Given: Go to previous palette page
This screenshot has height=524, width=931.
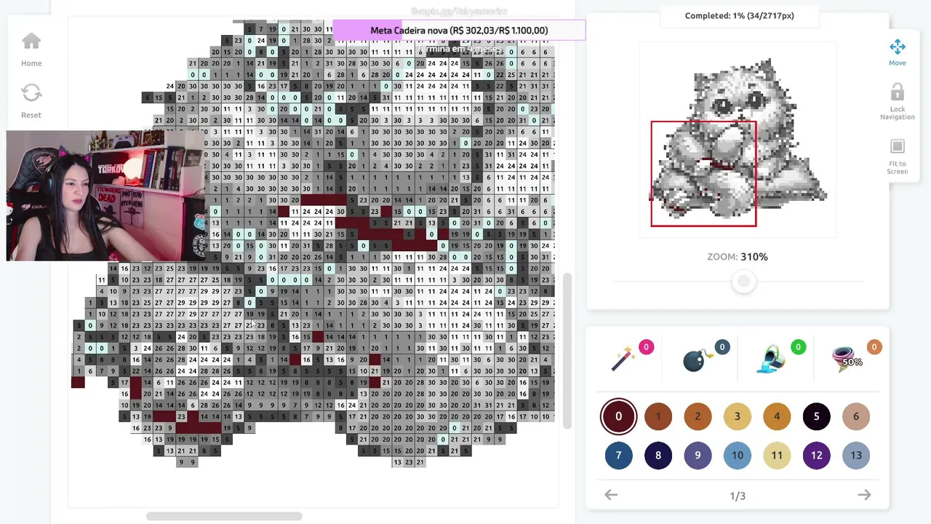Looking at the screenshot, I should point(611,495).
